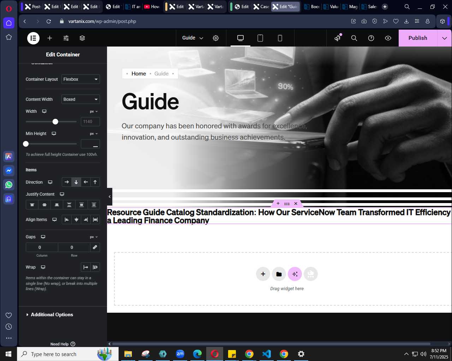Screen dimensions: 452x361
Task: Open Visual Studio Code from taskbar
Action: tap(267, 354)
